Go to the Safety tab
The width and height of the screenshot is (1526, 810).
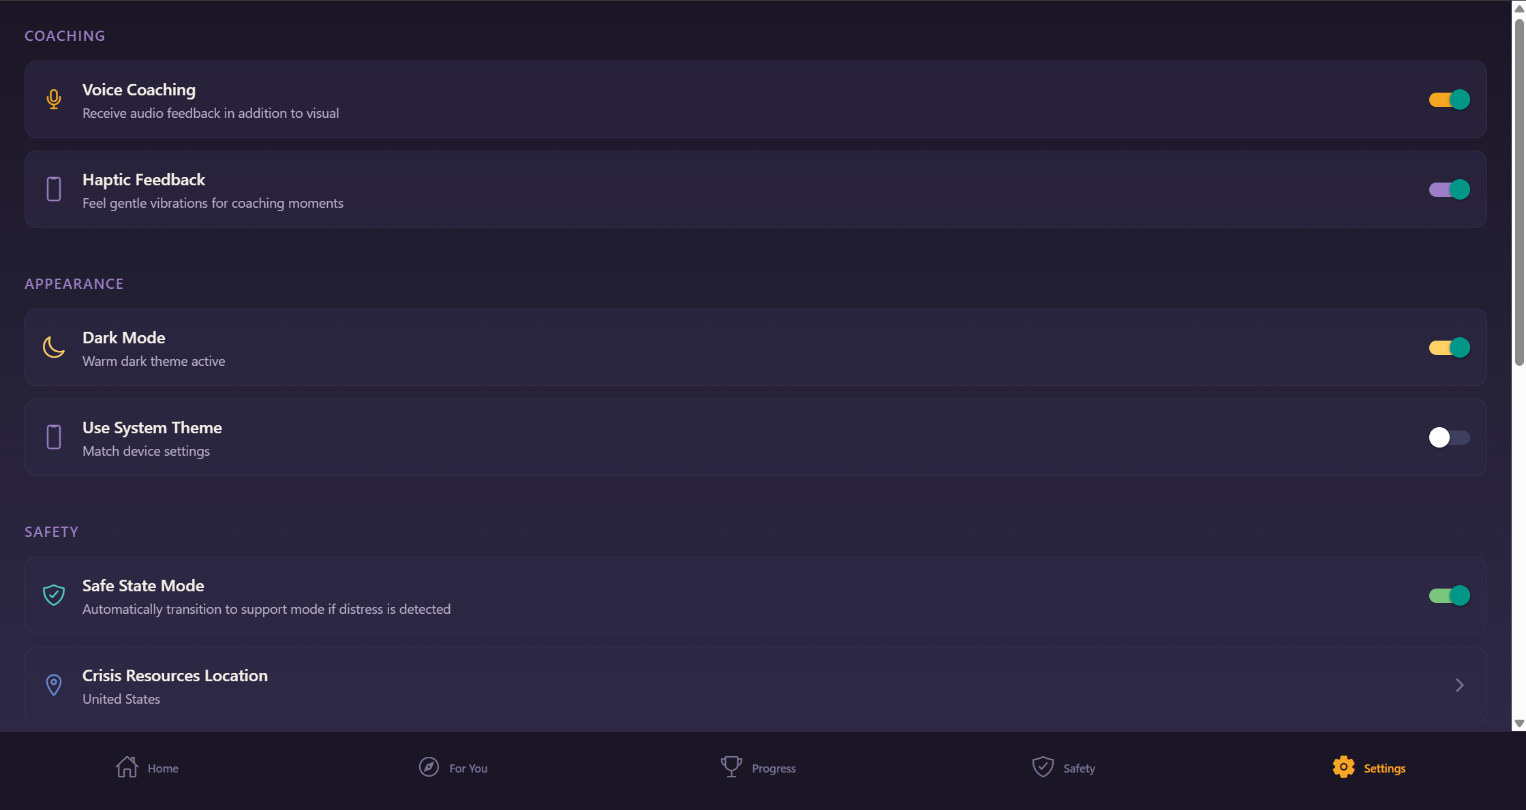pyautogui.click(x=1063, y=768)
